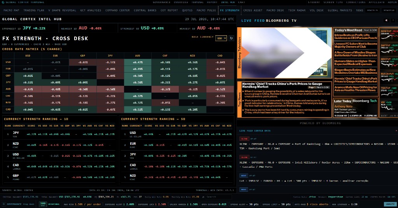The height and width of the screenshot is (208, 398).
Task: Click the -0.52% cell in AUD row CAD column
Action: tap(220, 89)
